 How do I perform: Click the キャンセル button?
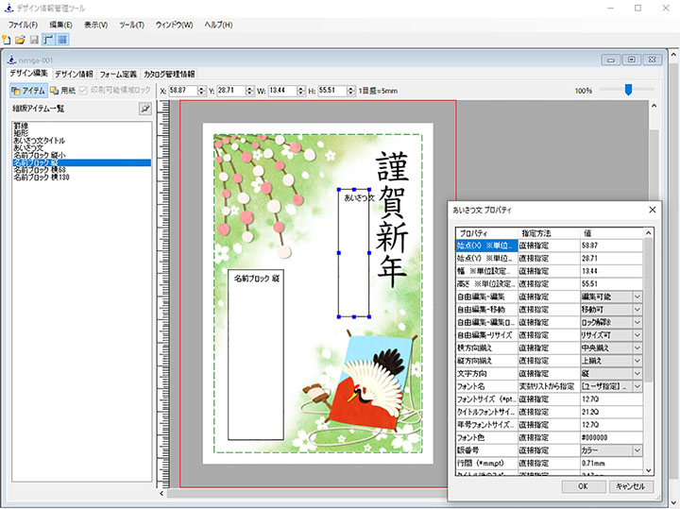pyautogui.click(x=629, y=486)
